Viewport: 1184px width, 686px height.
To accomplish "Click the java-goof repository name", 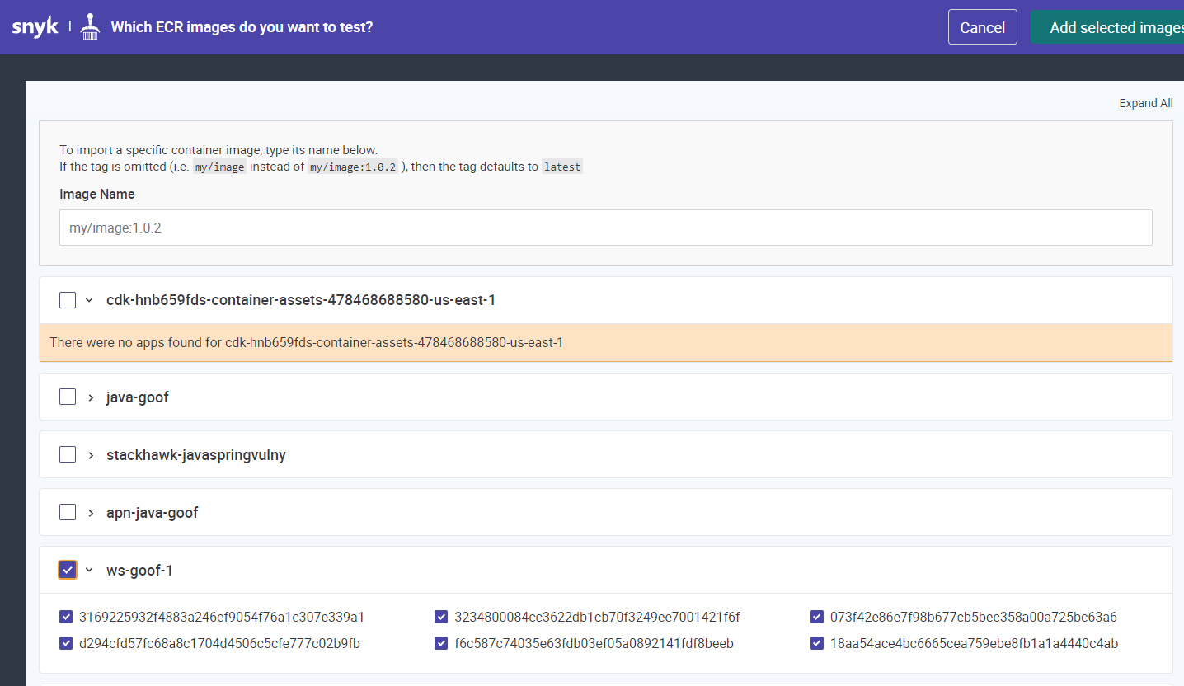I will point(138,397).
